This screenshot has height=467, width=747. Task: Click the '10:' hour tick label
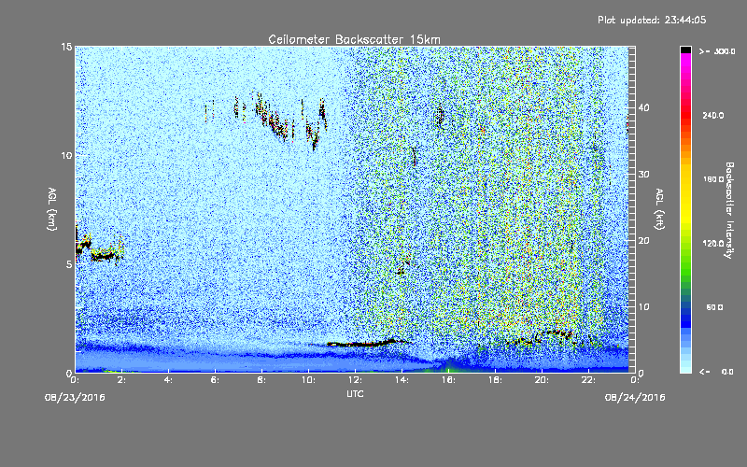click(308, 380)
